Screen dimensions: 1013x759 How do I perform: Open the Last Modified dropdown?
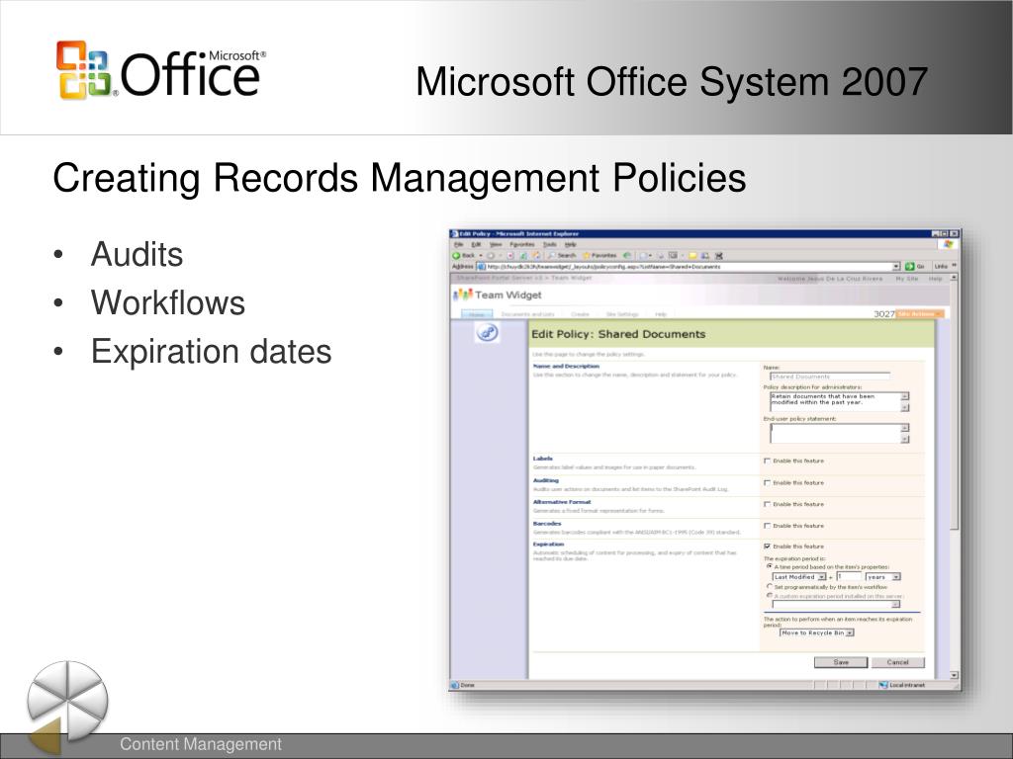(x=799, y=576)
